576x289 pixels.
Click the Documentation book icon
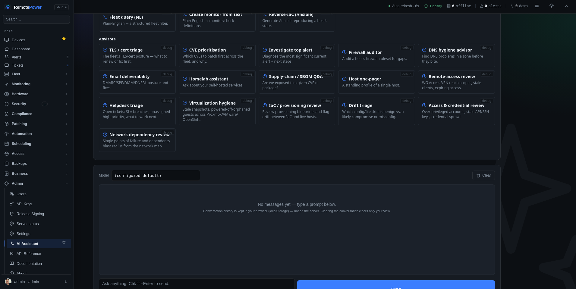click(x=12, y=263)
